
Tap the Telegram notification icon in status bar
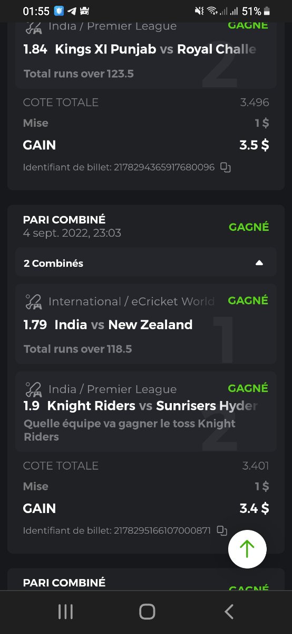click(72, 11)
